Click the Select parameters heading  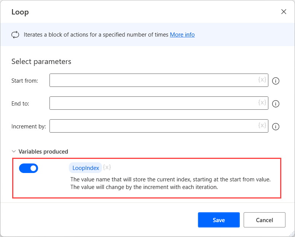(x=41, y=61)
